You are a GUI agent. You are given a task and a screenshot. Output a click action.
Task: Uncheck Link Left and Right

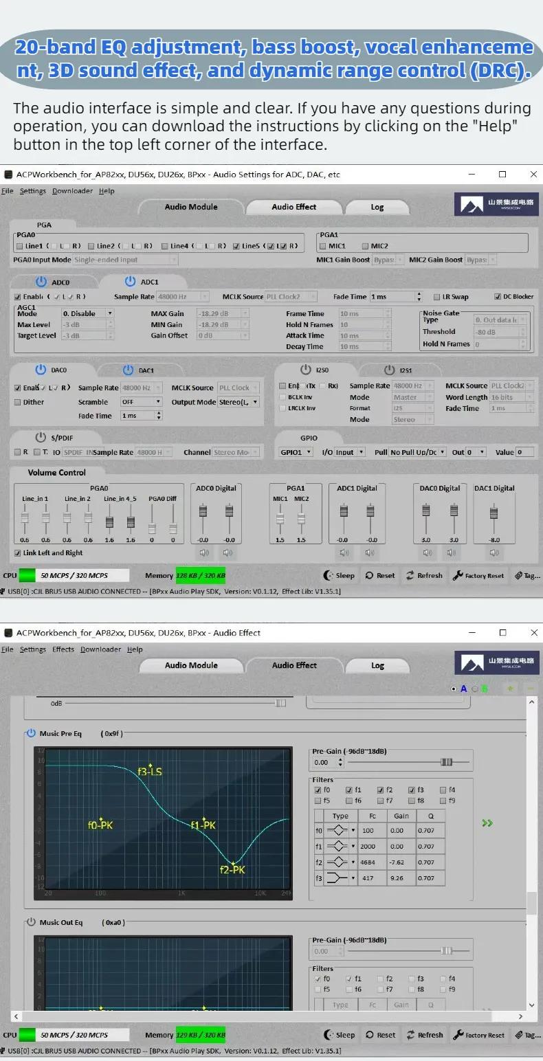click(x=18, y=552)
